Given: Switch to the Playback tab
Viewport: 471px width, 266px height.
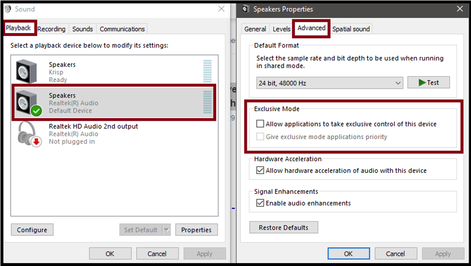Looking at the screenshot, I should click(18, 28).
